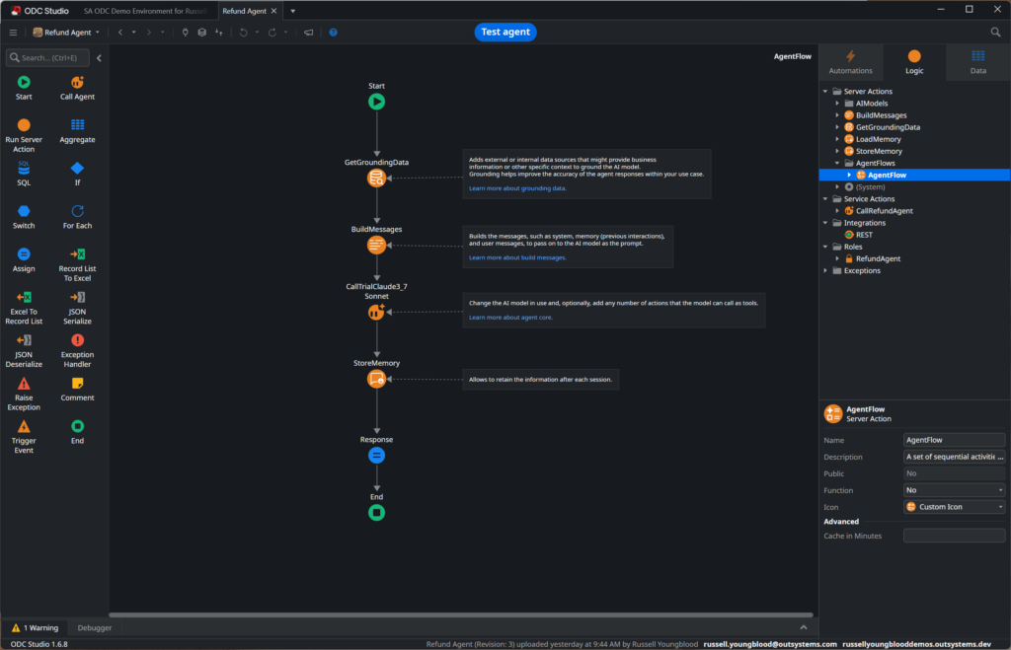Click the Cache in Minutes input field
Screen dimensions: 1011x650
point(954,536)
